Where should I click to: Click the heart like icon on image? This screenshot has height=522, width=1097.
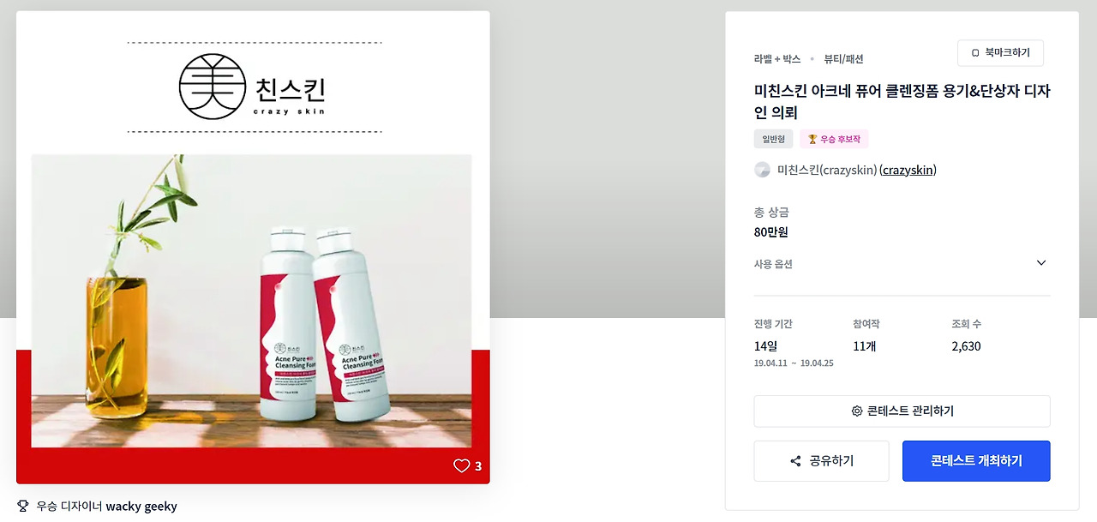pos(461,466)
